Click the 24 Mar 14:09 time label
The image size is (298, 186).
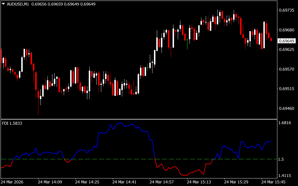(49, 182)
